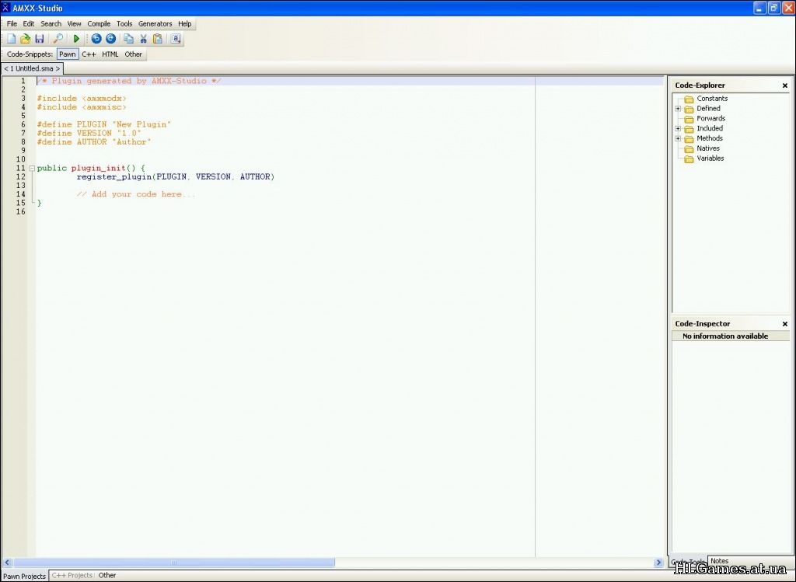This screenshot has height=582, width=796.
Task: Close the Code-Explorer panel
Action: click(785, 85)
